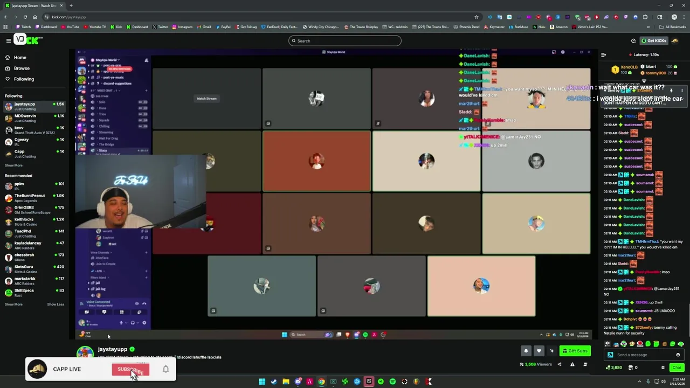Open the Kick sidebar hamburger menu

tap(8, 40)
